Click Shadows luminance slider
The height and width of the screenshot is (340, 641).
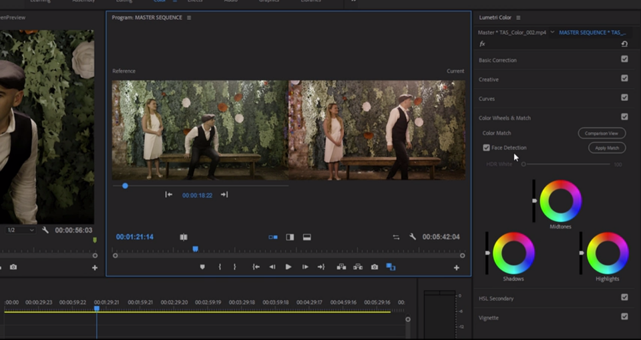(x=487, y=253)
